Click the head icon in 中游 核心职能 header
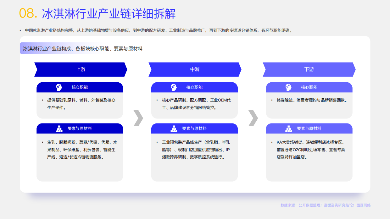Image resolution: width=390 pixels, height=219 pixels. pyautogui.click(x=174, y=87)
